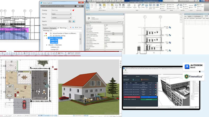The width and height of the screenshot is (209, 117).
Task: Click red swatch on Risers warning row
Action: pos(46,33)
